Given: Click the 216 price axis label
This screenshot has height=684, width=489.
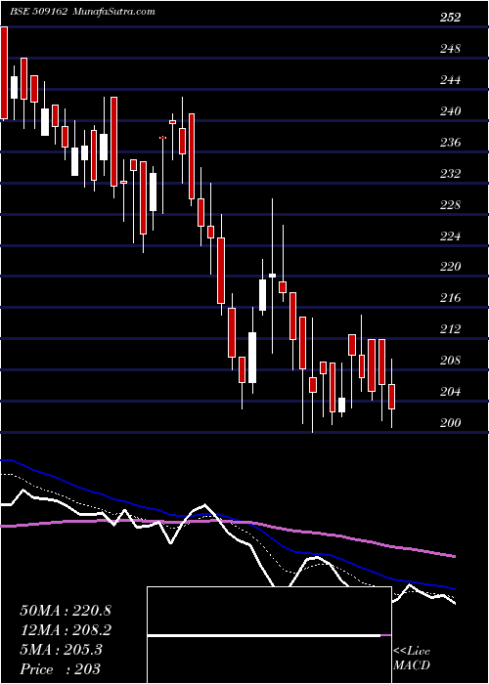Looking at the screenshot, I should tap(450, 298).
